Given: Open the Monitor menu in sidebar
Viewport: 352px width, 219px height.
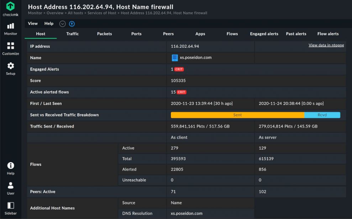Looking at the screenshot, I should [x=11, y=26].
